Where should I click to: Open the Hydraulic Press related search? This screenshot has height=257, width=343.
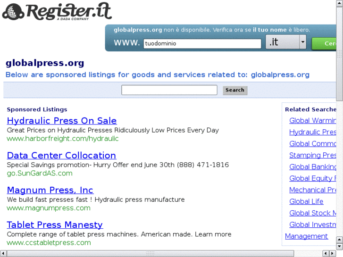313,132
